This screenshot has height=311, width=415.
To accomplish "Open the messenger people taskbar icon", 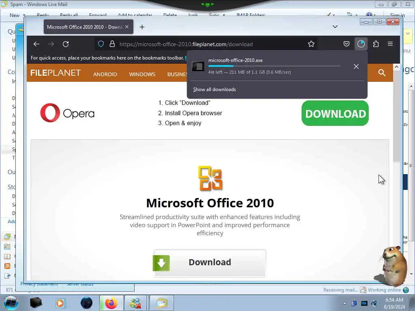I will click(x=135, y=303).
